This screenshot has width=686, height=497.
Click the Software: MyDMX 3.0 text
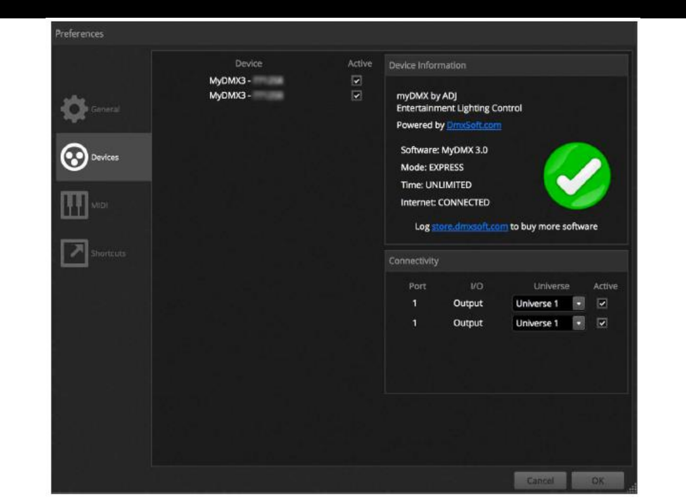(x=444, y=150)
